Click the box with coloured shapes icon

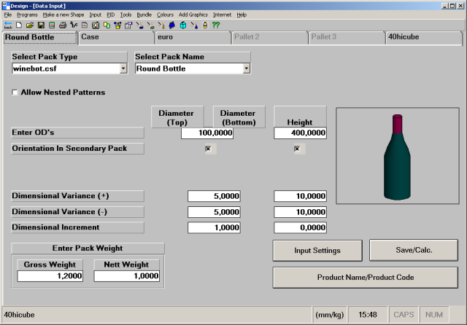pos(117,26)
